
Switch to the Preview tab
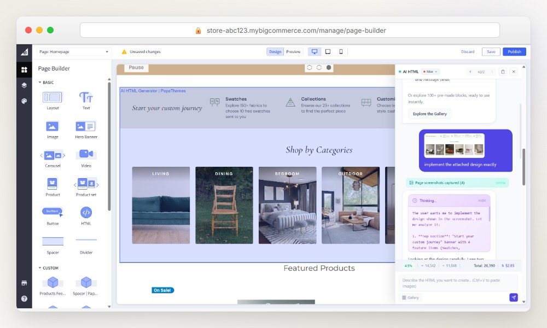(x=294, y=51)
